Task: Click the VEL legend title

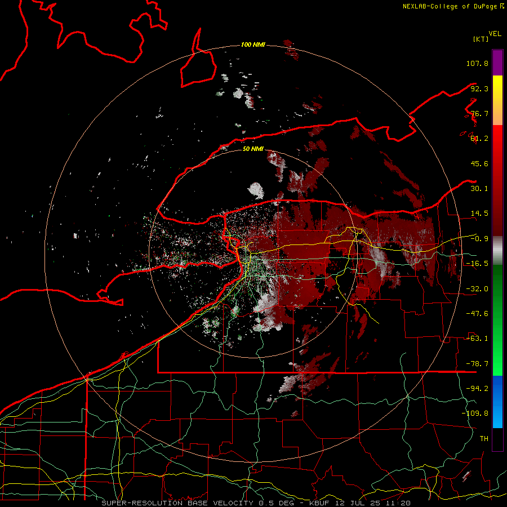Action: coord(495,34)
